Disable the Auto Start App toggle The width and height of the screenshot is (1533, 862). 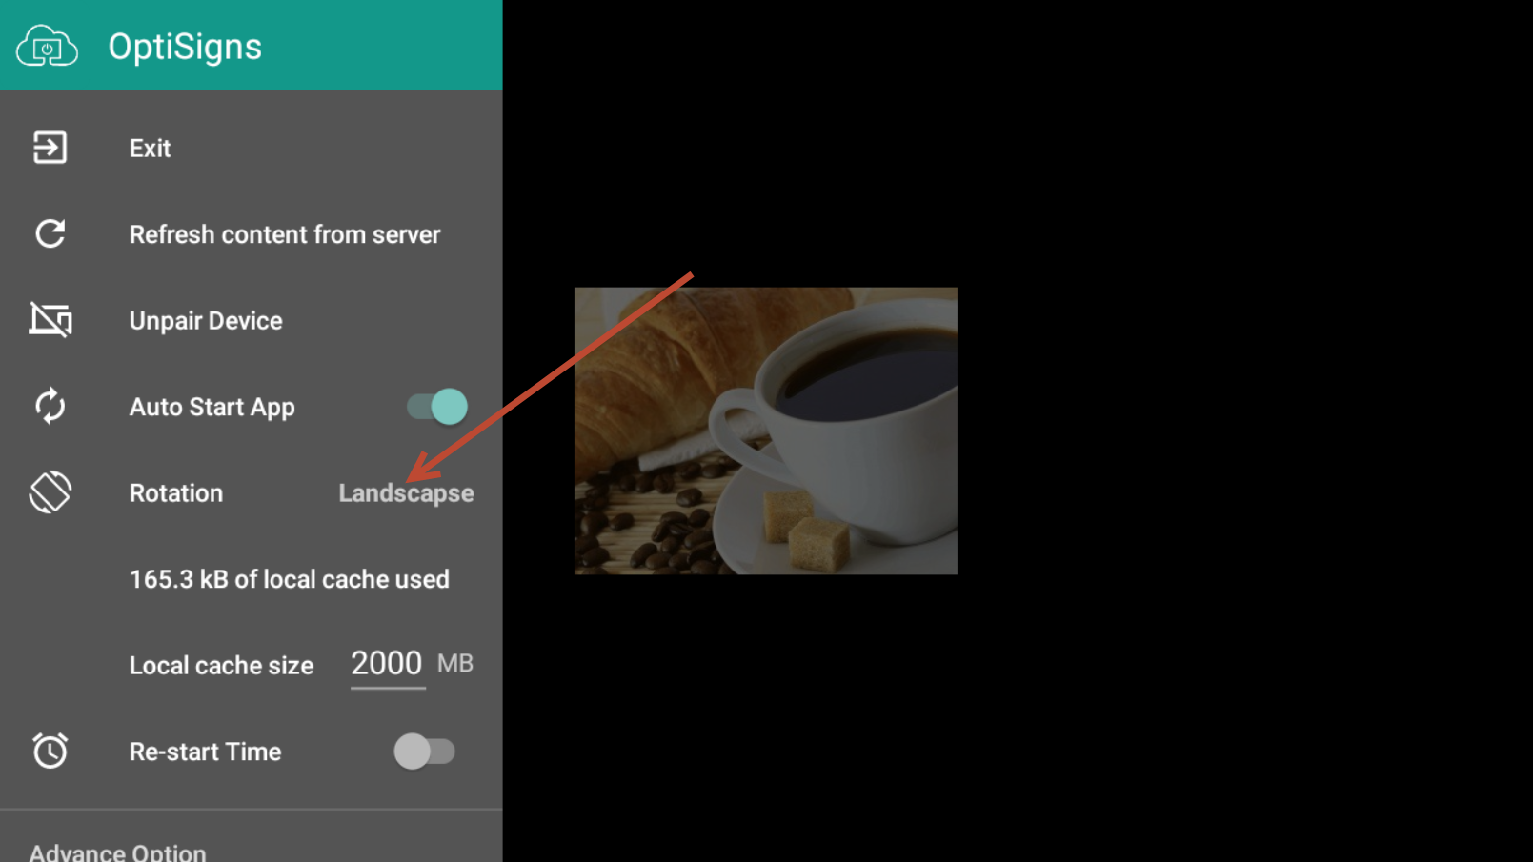(437, 407)
